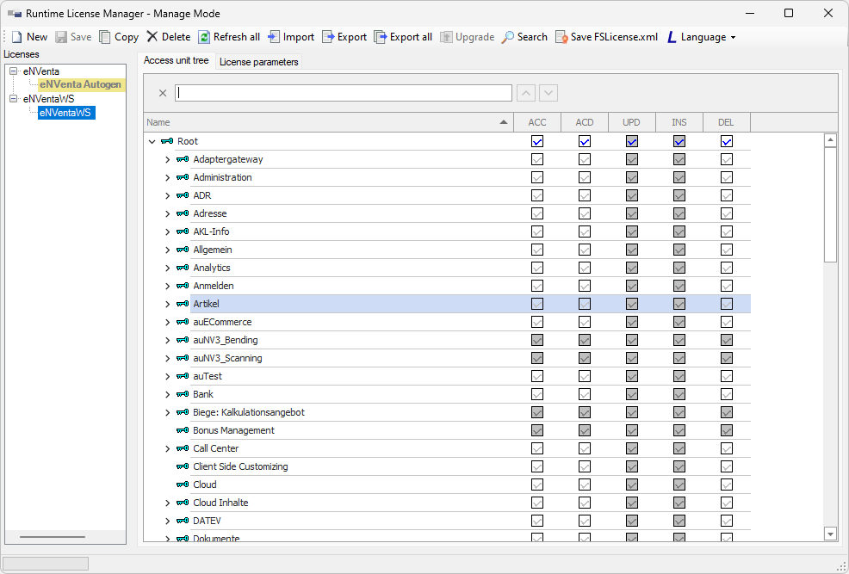This screenshot has width=849, height=574.
Task: Click Export all in the toolbar
Action: 403,37
